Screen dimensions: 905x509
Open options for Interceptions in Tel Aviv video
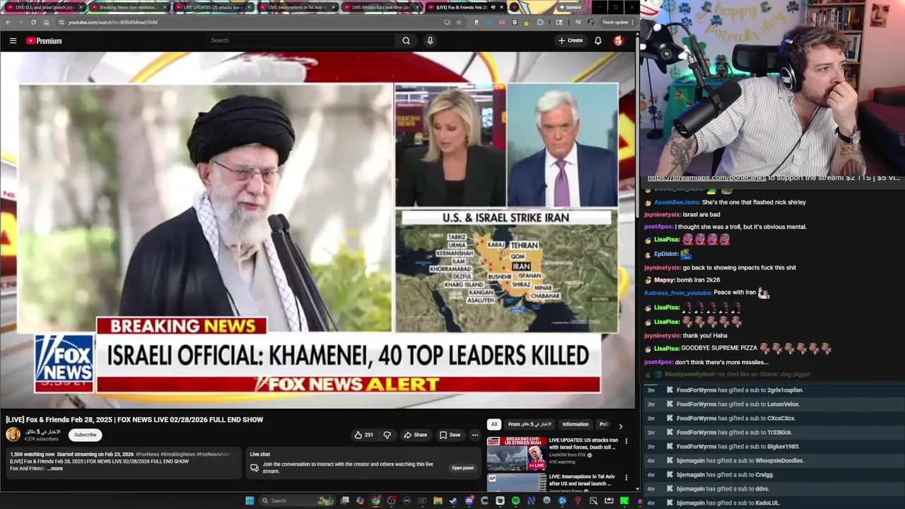[626, 478]
